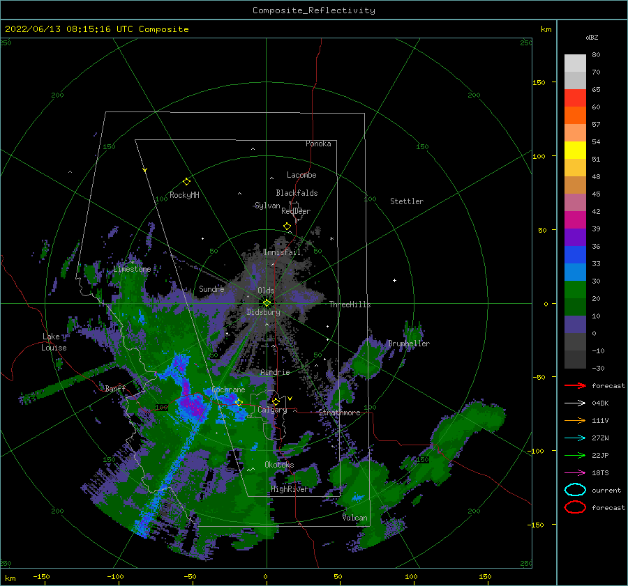Click the slate purple 10-0 dBZ swatch
The width and height of the screenshot is (628, 586).
pos(575,325)
